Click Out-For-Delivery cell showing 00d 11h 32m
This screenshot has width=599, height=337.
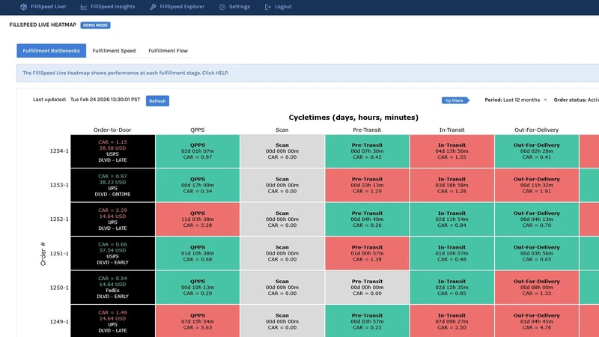[537, 185]
